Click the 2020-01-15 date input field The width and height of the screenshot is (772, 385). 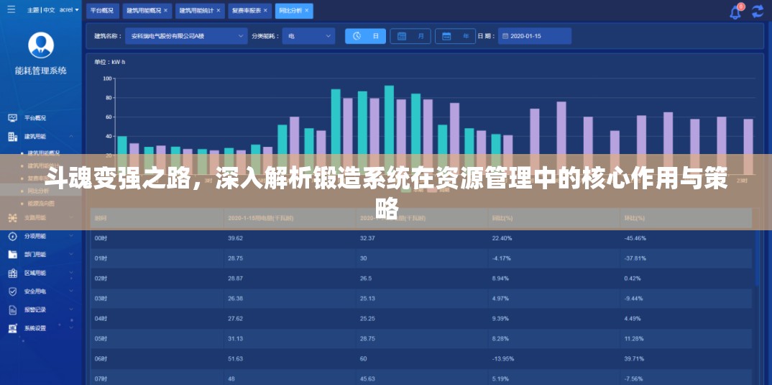coord(535,36)
